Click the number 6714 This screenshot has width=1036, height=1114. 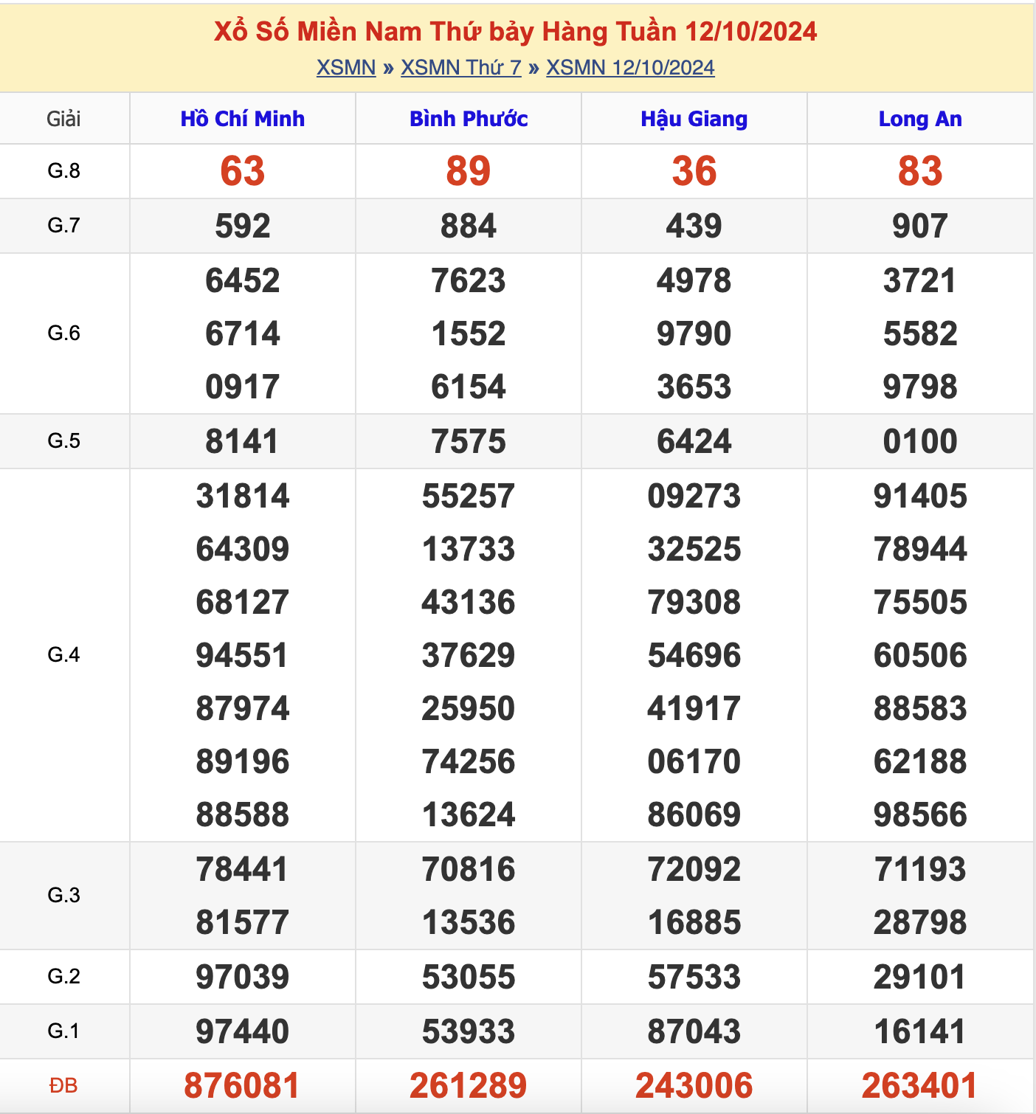[x=243, y=333]
